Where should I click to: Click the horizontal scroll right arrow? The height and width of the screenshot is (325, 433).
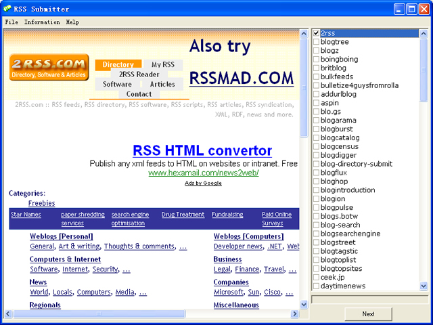click(295, 313)
